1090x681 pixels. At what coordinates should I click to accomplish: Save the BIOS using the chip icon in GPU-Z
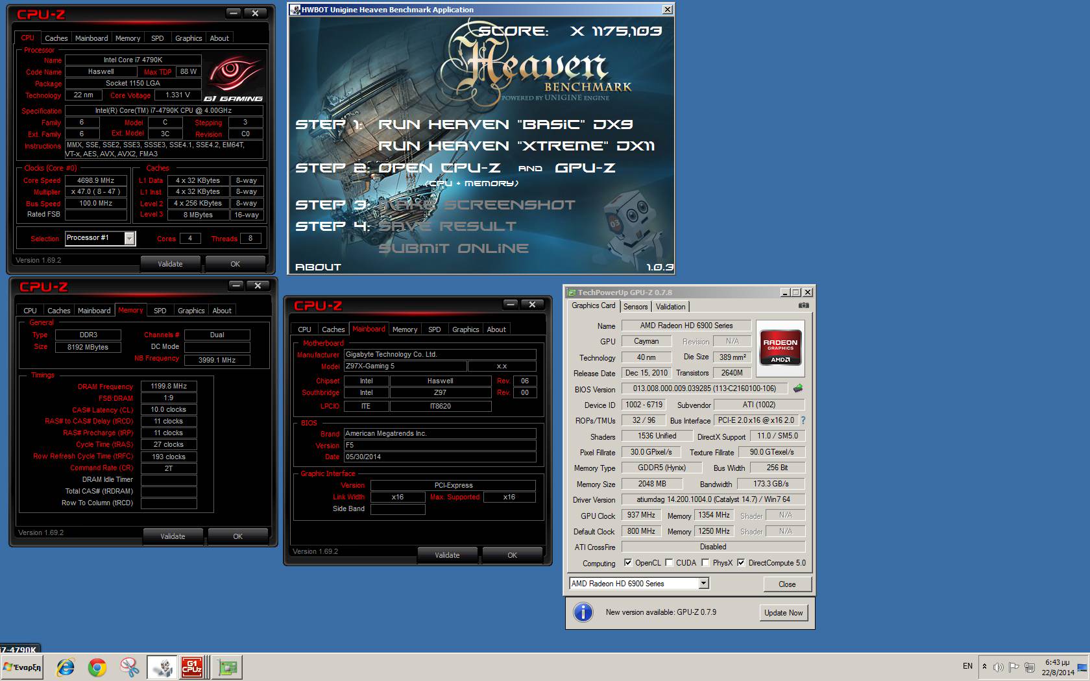tap(798, 388)
